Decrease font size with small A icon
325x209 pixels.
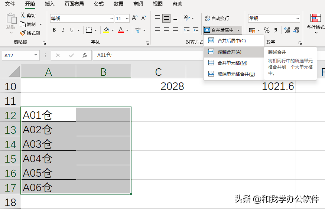point(144,18)
